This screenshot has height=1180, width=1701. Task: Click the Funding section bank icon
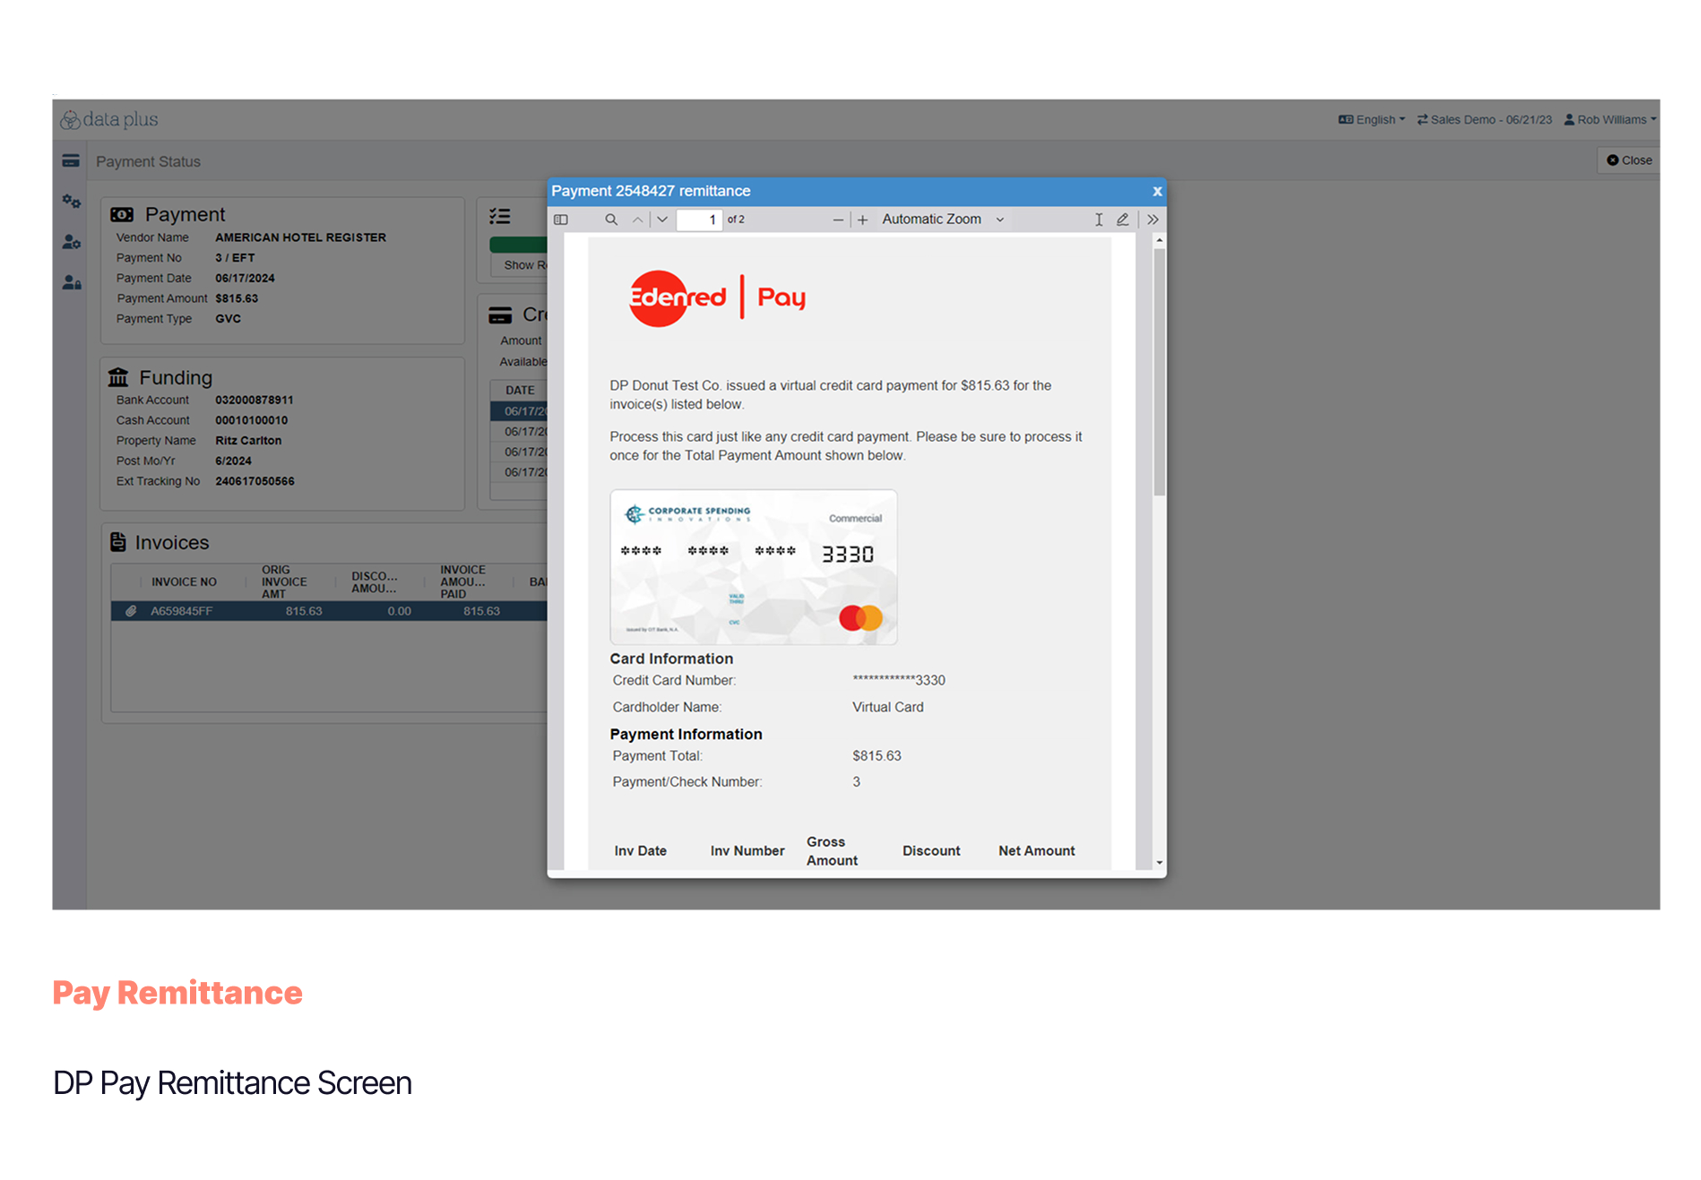[118, 377]
